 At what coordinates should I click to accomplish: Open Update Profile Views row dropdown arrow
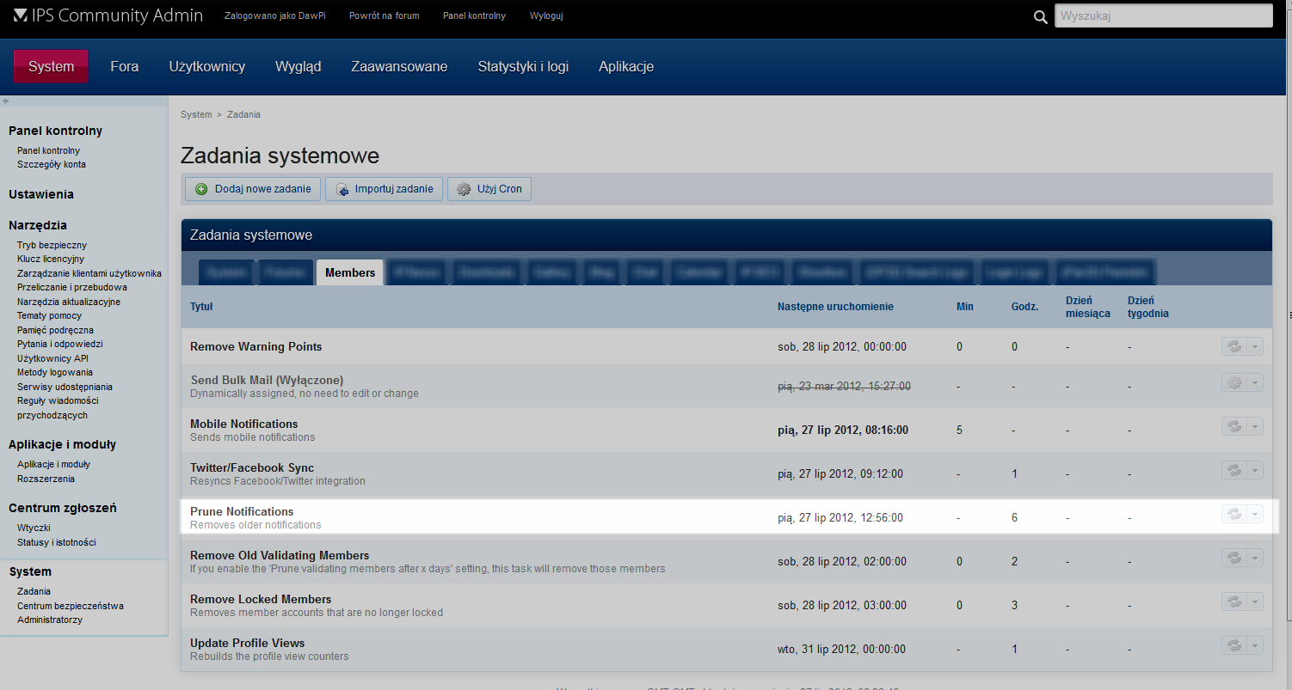point(1255,645)
